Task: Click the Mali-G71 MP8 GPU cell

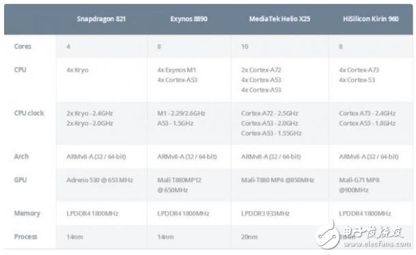Action: [x=359, y=185]
